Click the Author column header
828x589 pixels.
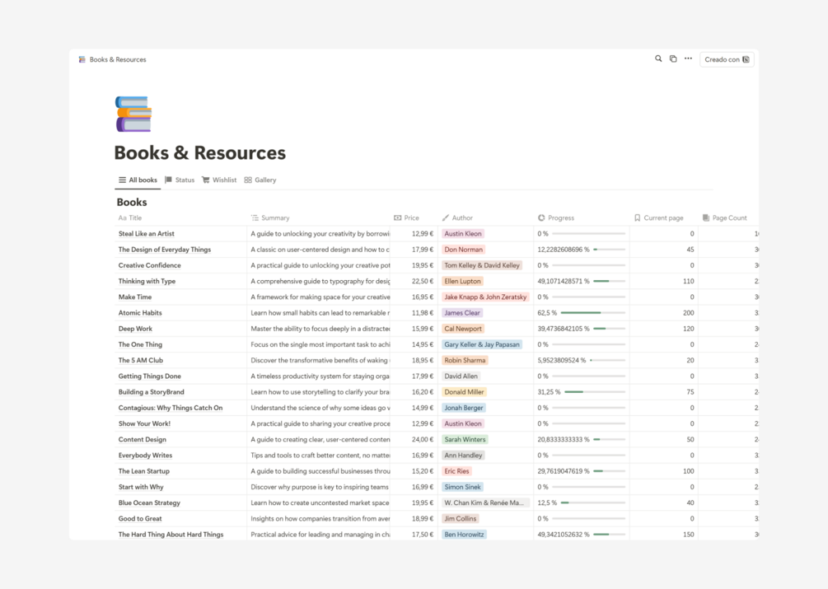tap(457, 218)
